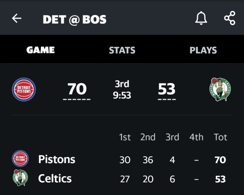Open the STATS tab
The height and width of the screenshot is (195, 244).
[x=122, y=50]
